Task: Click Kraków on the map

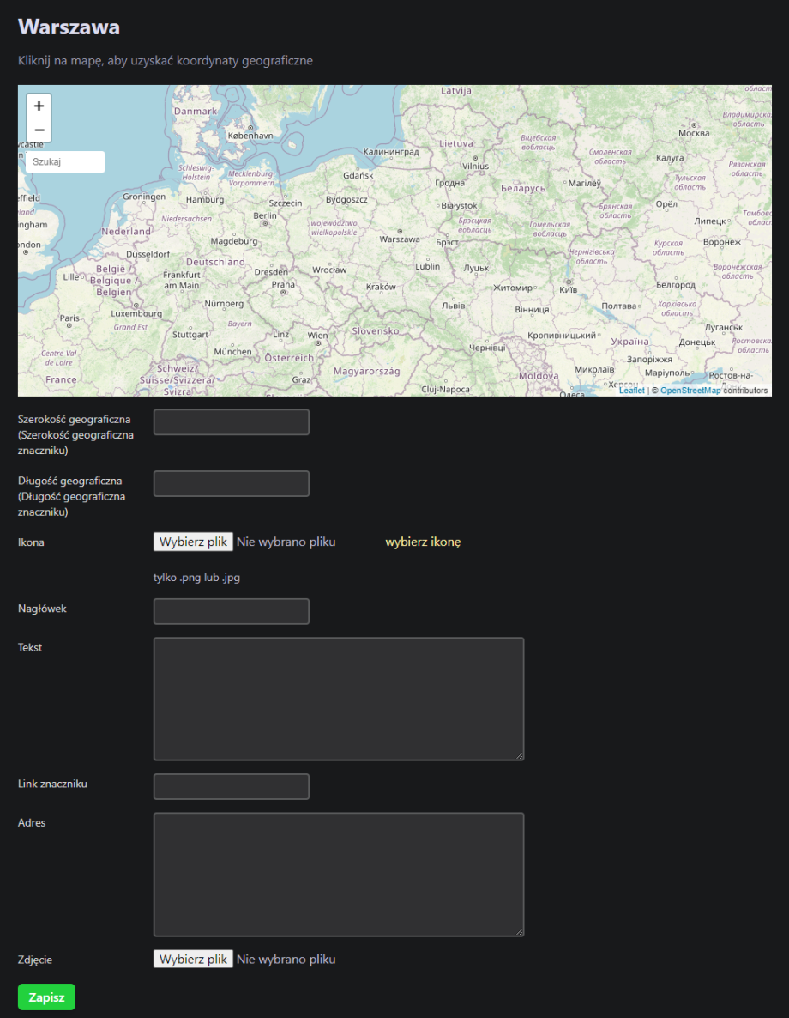Action: 381,287
